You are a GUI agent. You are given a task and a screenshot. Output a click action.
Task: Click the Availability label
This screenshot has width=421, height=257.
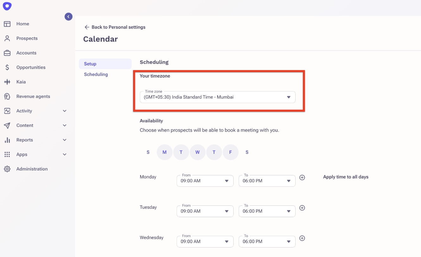click(151, 121)
